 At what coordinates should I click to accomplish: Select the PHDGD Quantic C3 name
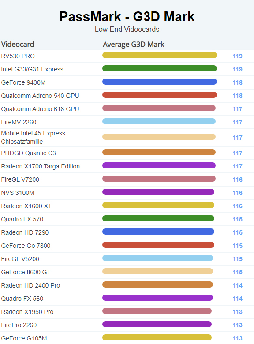(29, 153)
